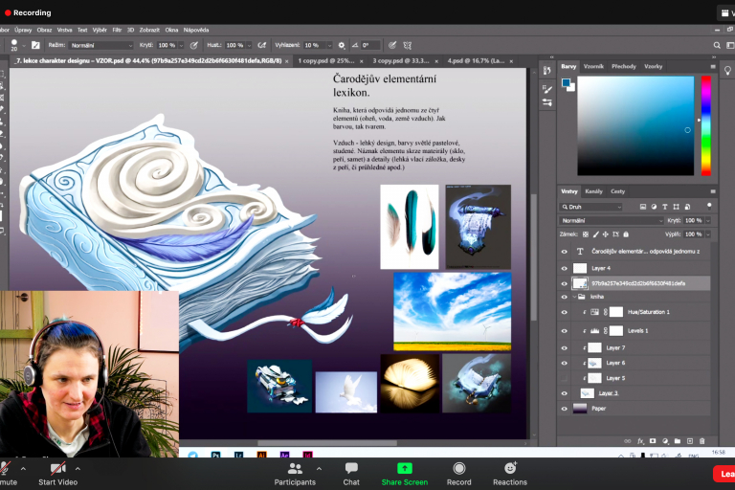Open the layer blend mode Normální dropdown
The width and height of the screenshot is (735, 490).
point(603,220)
